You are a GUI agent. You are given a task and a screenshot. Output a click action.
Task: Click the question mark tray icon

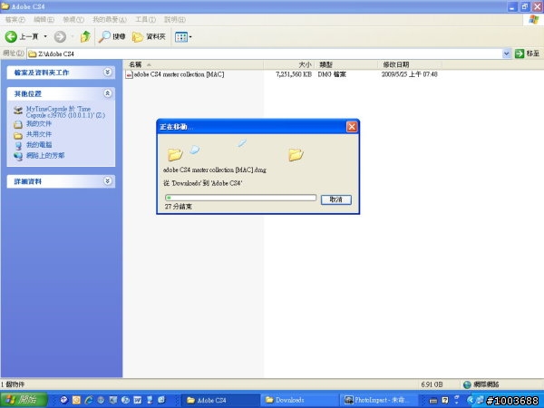pos(445,401)
